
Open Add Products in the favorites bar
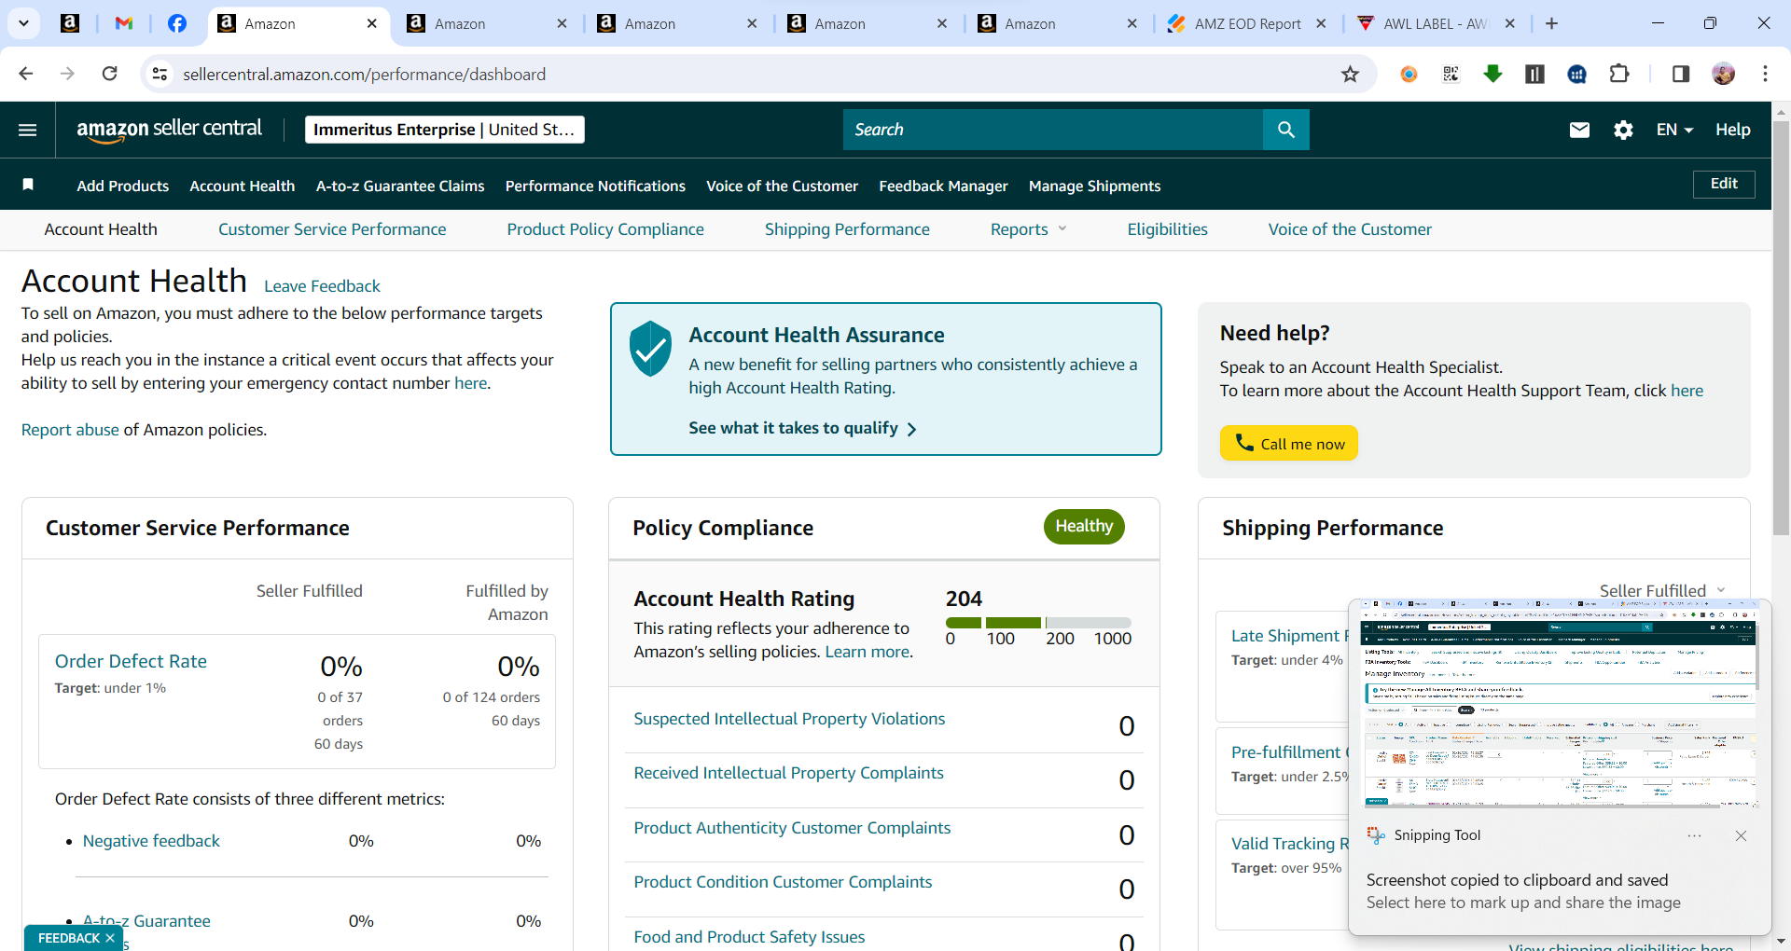pyautogui.click(x=123, y=186)
